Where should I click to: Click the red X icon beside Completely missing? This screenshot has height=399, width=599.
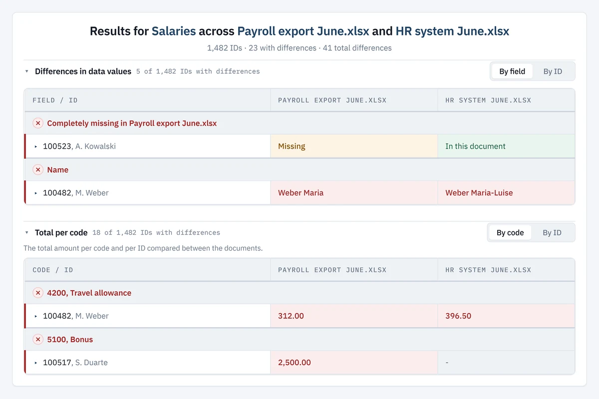click(38, 123)
